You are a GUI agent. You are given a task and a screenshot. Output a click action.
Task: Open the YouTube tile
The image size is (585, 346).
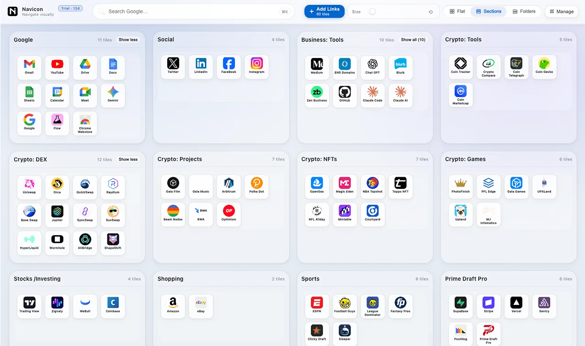tap(57, 68)
